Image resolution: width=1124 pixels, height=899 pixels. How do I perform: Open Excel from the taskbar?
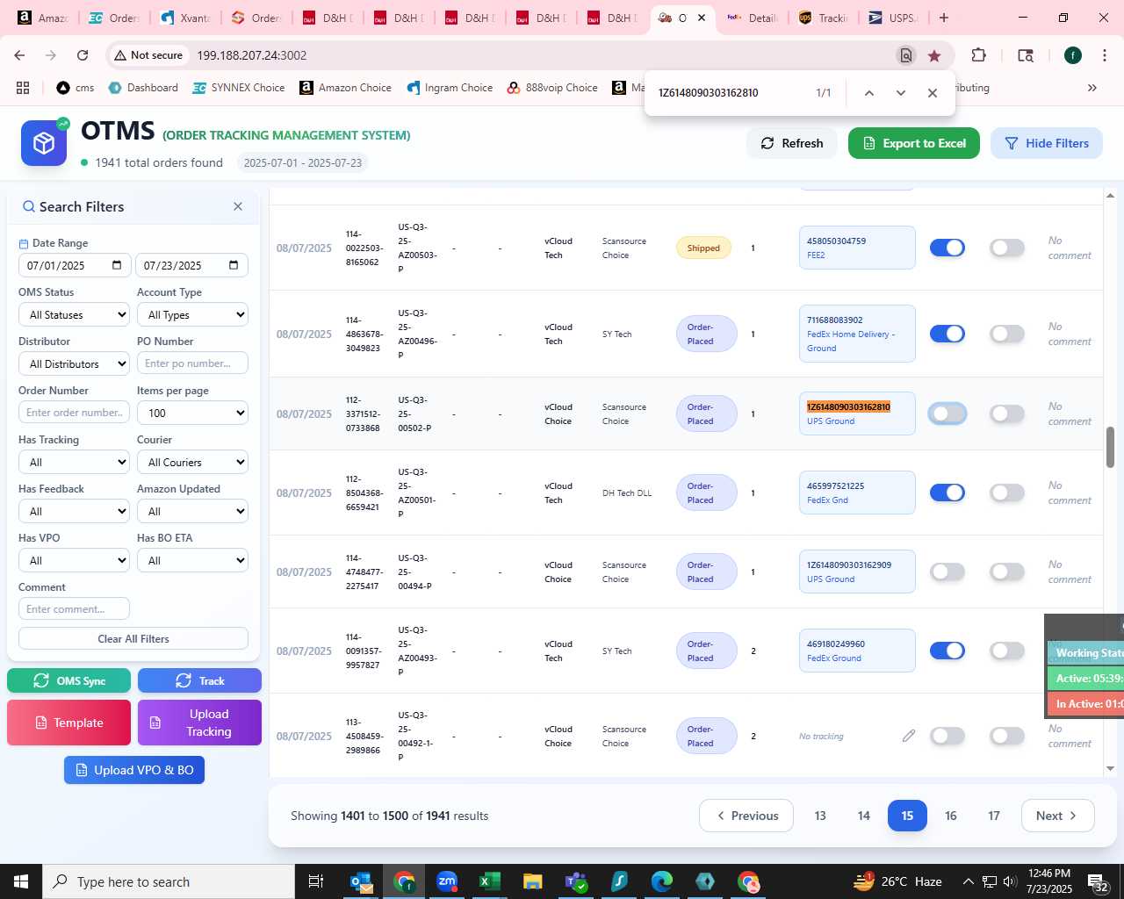[x=490, y=881]
